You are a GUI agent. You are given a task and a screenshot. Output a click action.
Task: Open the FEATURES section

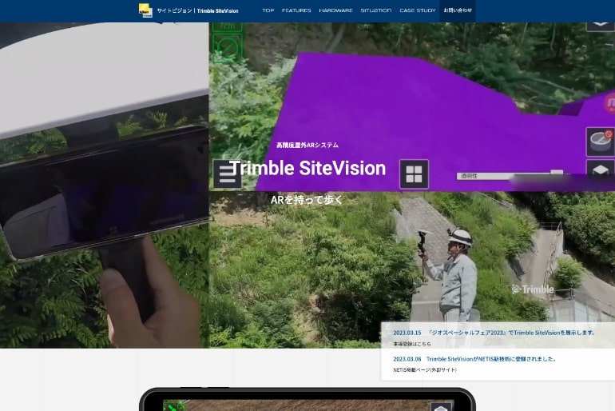296,10
